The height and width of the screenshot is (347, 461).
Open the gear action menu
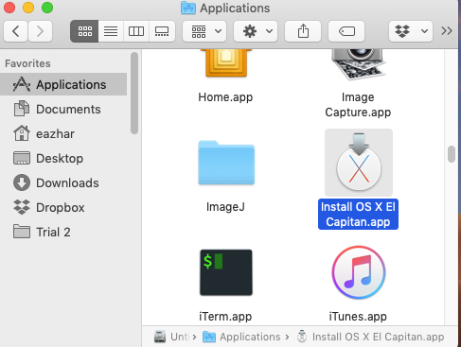coord(256,31)
